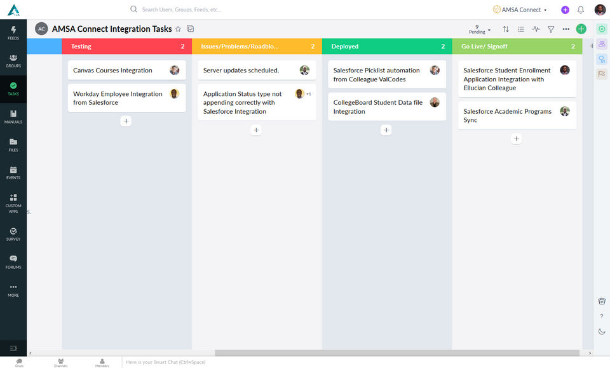Open the Manuals sidebar section

click(13, 117)
